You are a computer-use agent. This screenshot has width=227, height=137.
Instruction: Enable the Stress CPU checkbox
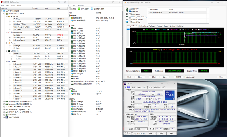tap(130, 9)
